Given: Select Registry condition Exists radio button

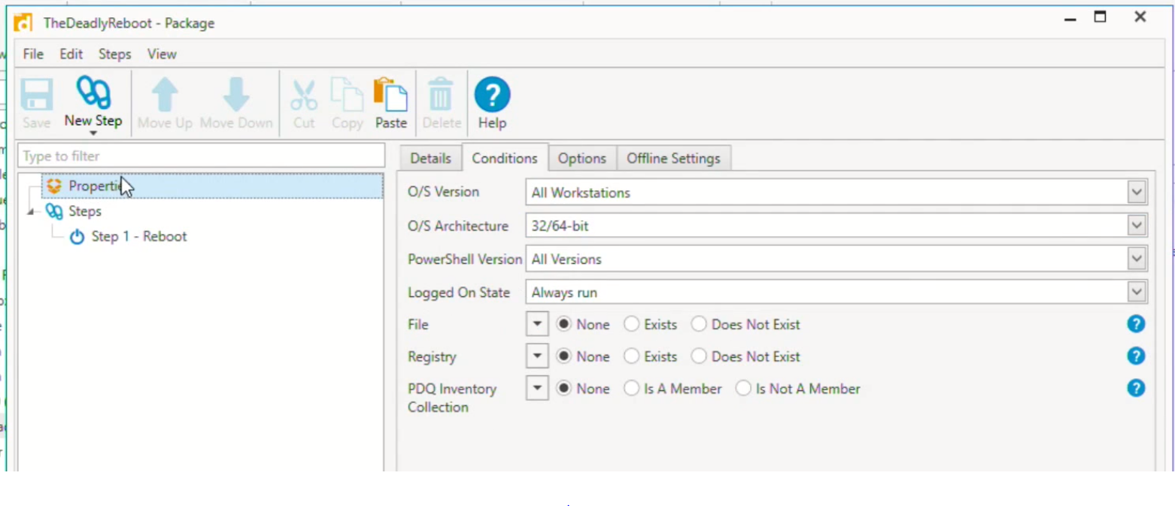Looking at the screenshot, I should (x=632, y=356).
